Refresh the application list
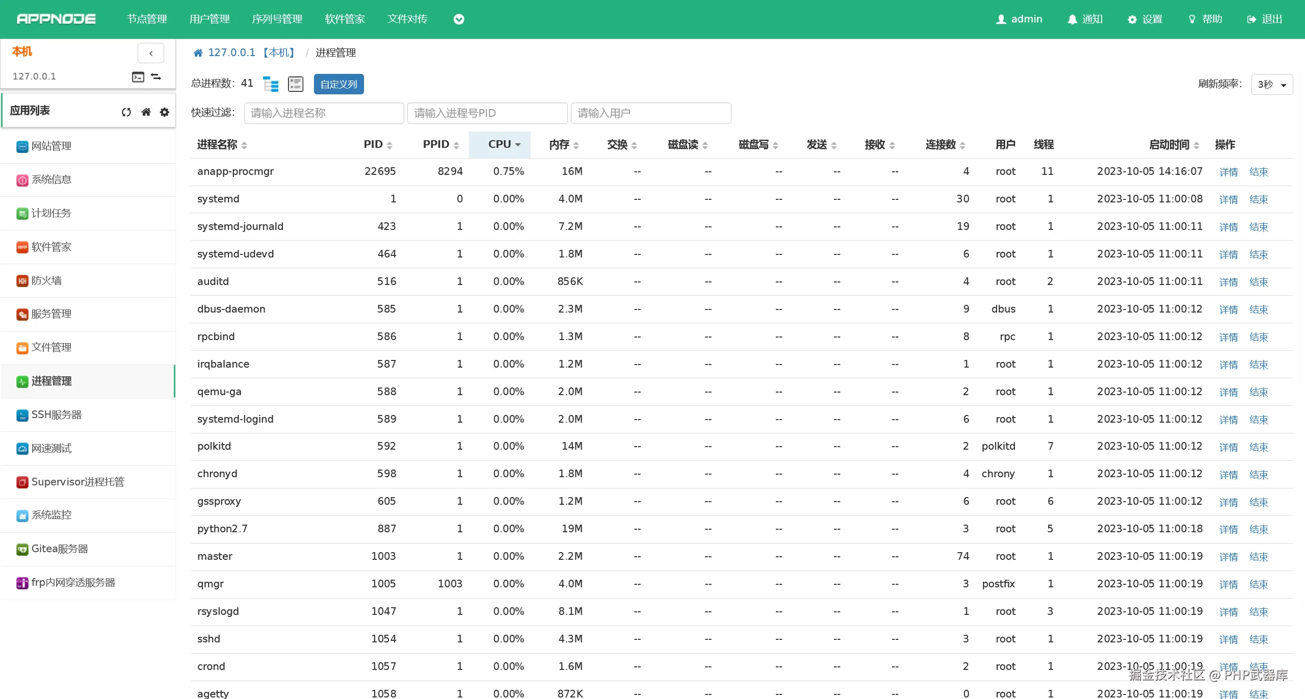Screen dimensions: 1305x699 click(126, 112)
